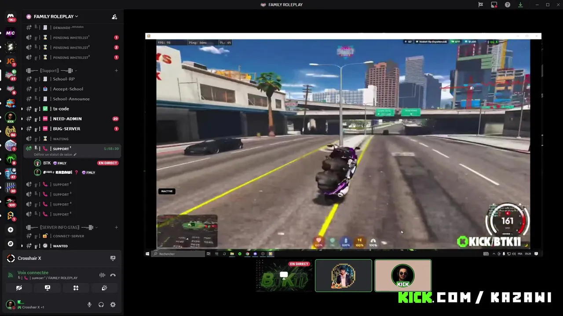Open own user profile panel
This screenshot has width=563, height=316.
point(26,305)
